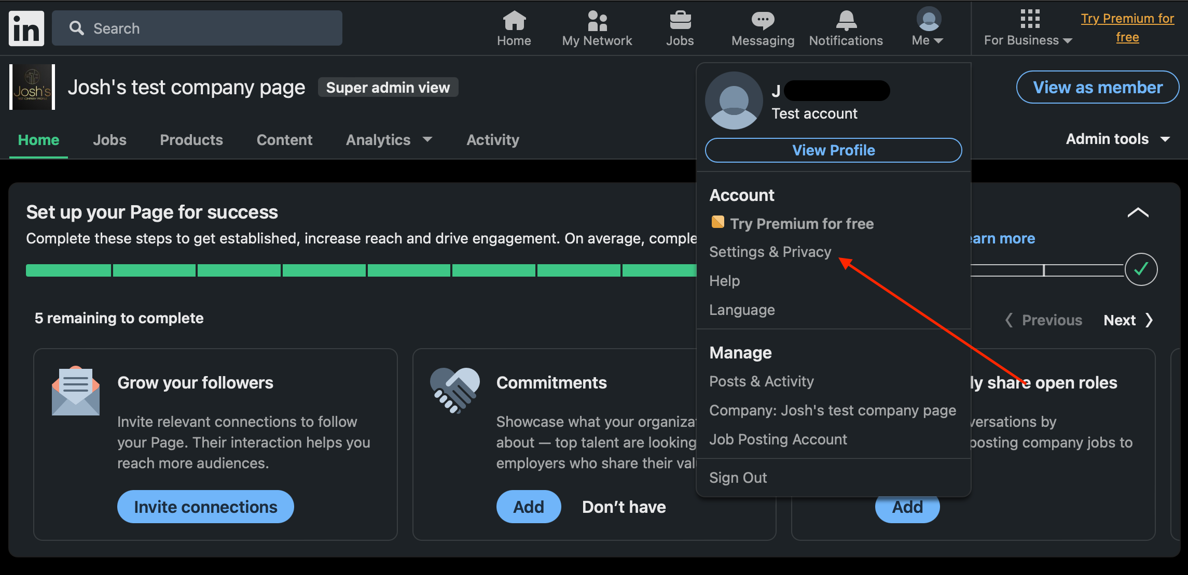Switch to the Products tab
The width and height of the screenshot is (1188, 575).
(x=191, y=140)
